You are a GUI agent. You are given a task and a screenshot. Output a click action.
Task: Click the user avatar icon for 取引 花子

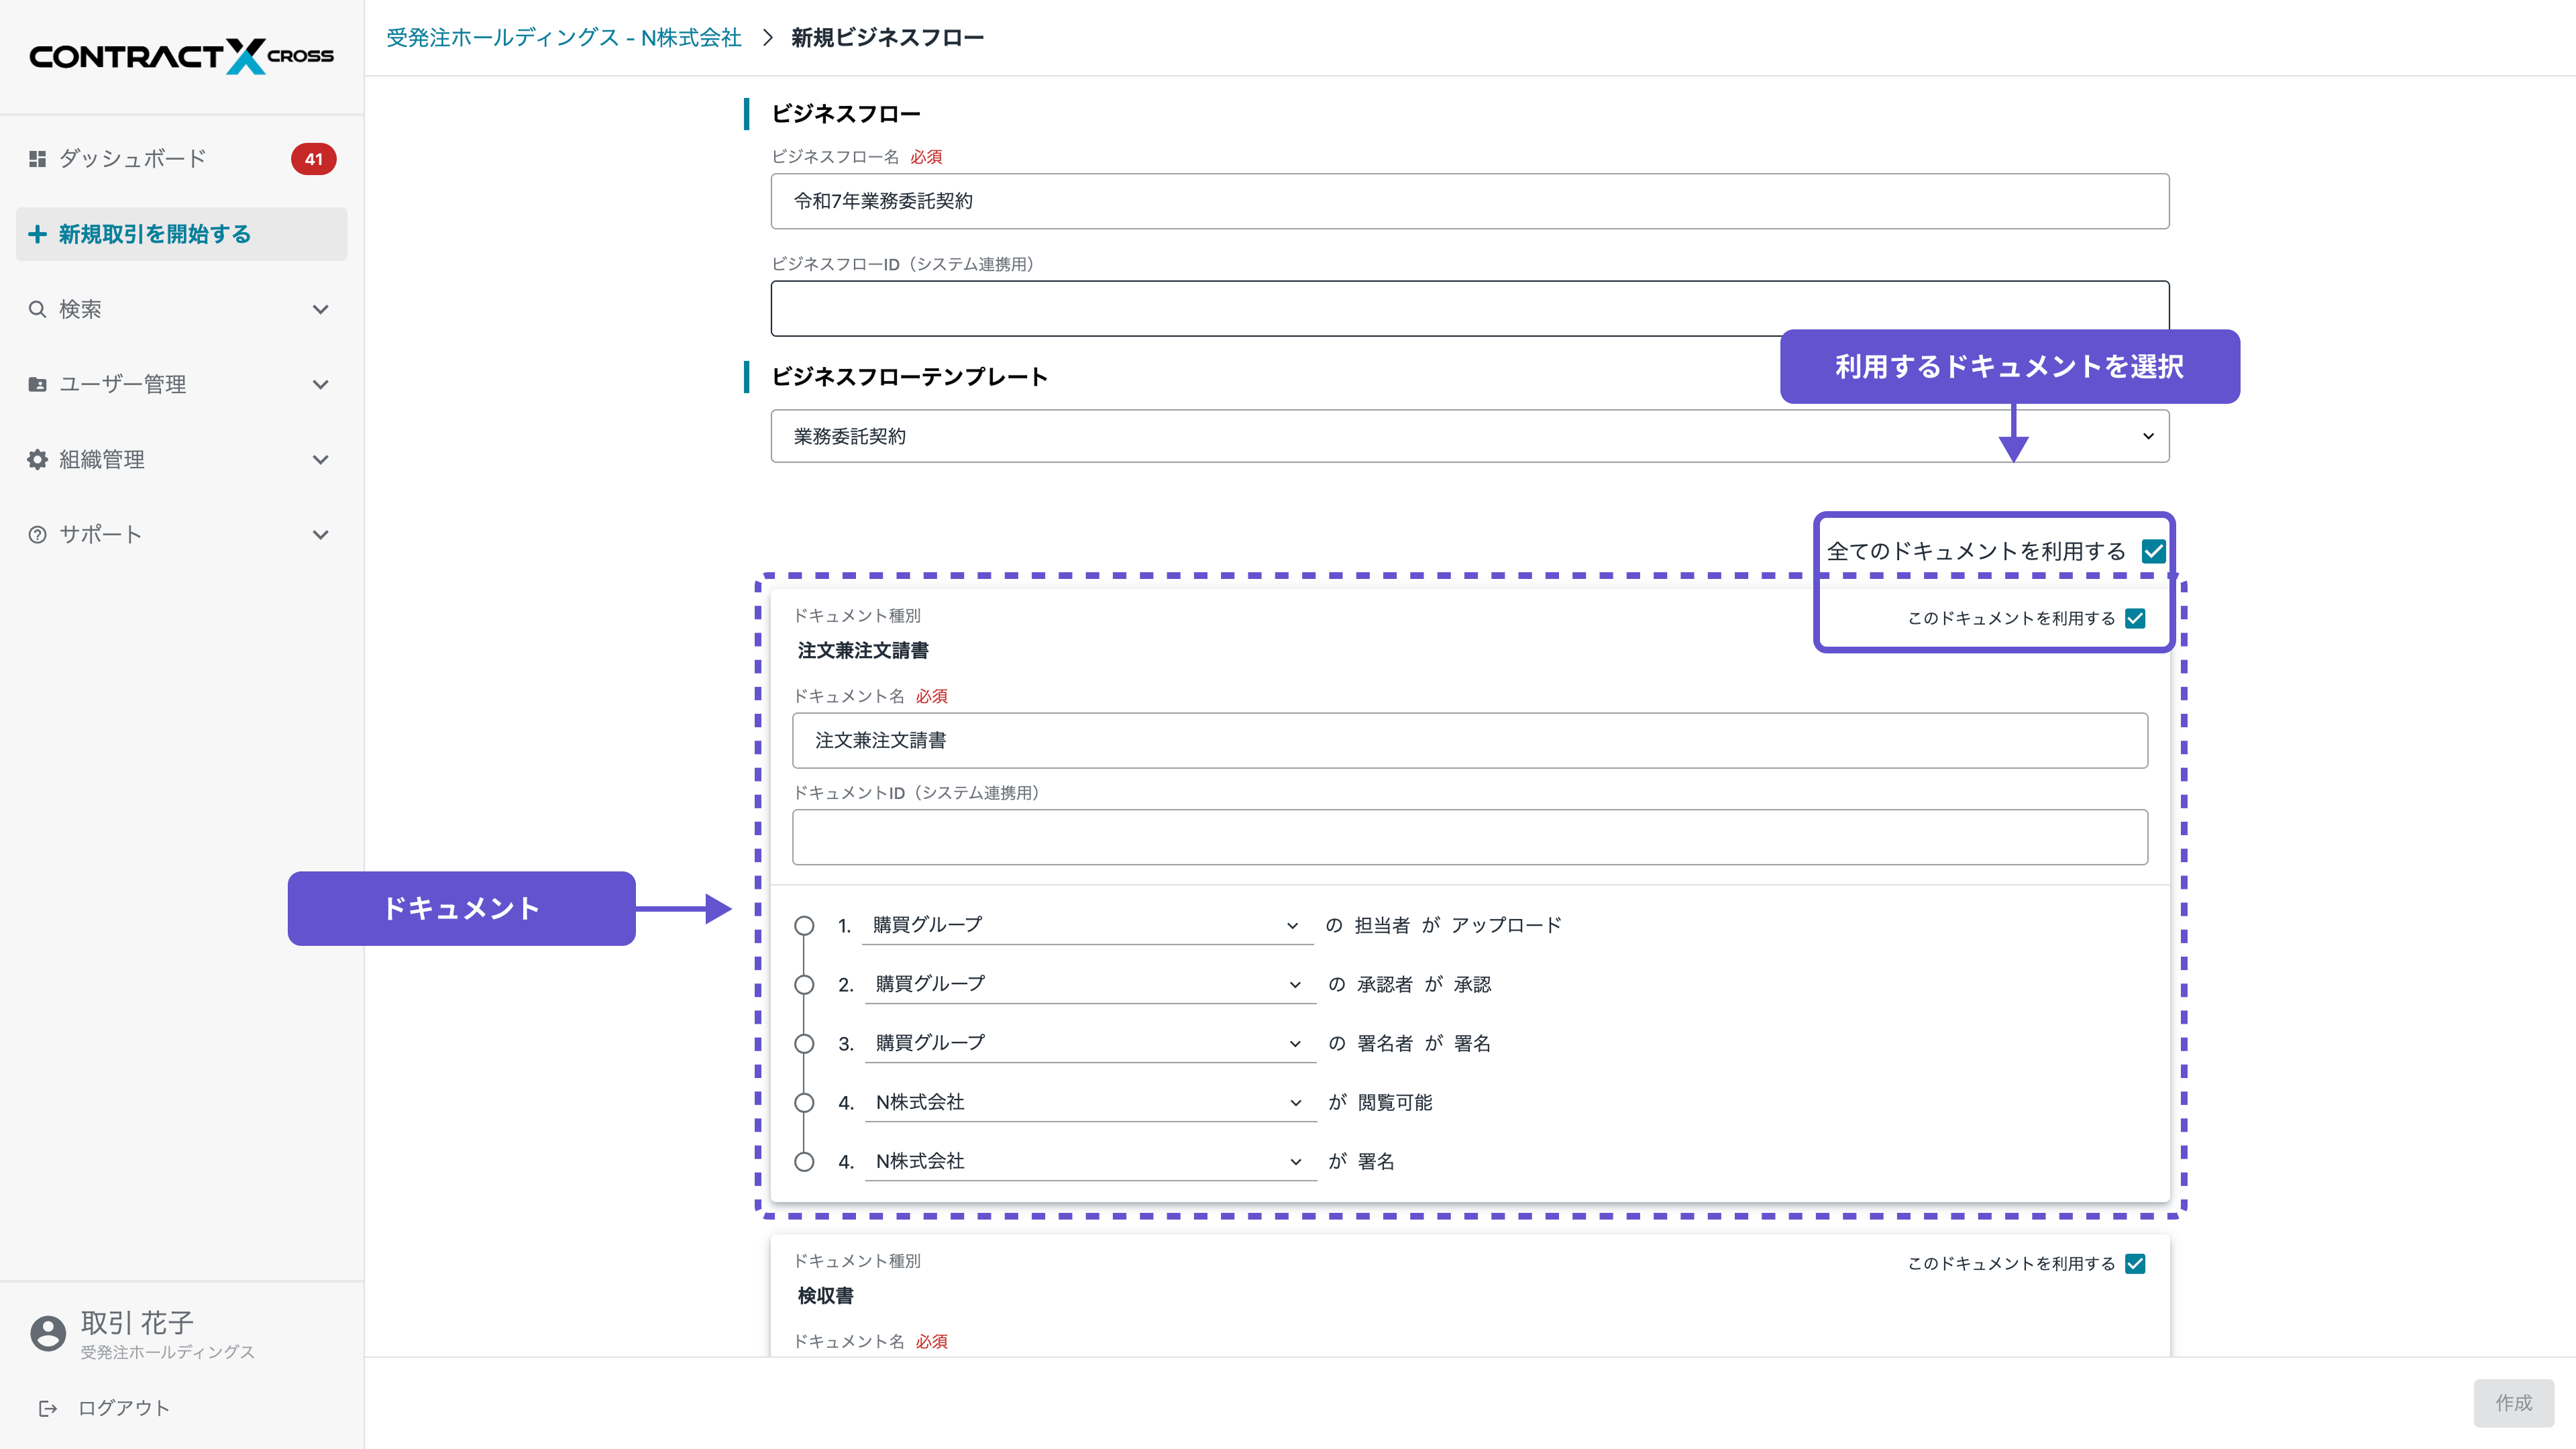[x=47, y=1333]
